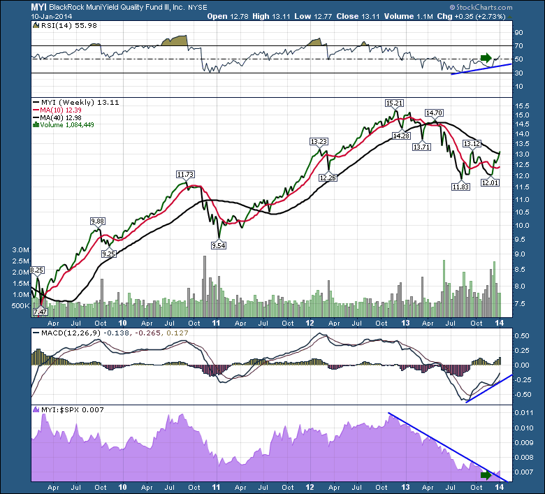Click the purple MYI:$SPX legend icon

36,410
